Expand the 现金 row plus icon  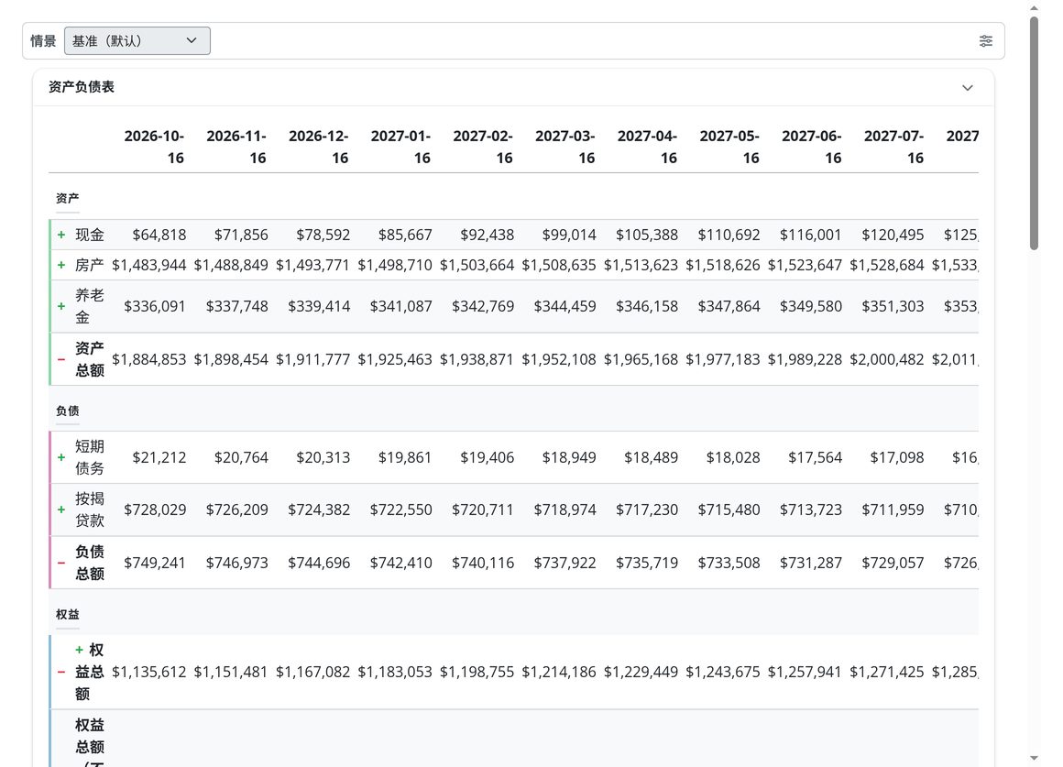click(x=61, y=235)
